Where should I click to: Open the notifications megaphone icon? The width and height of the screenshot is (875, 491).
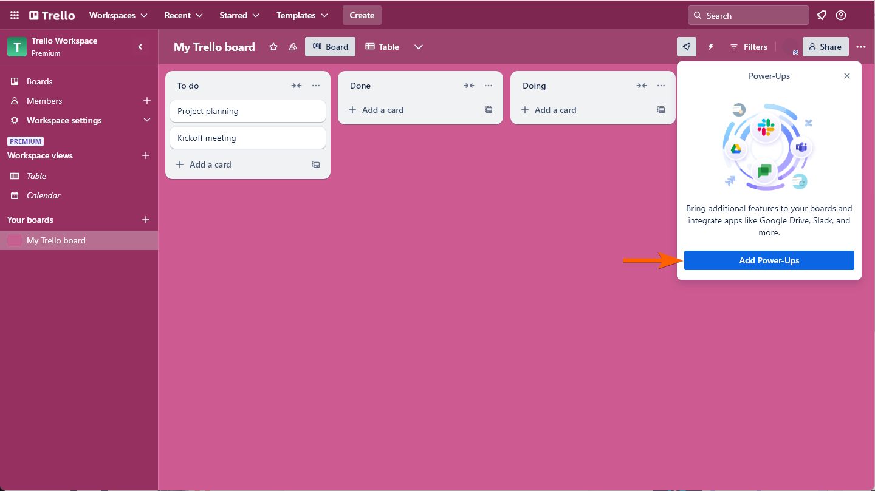click(822, 15)
